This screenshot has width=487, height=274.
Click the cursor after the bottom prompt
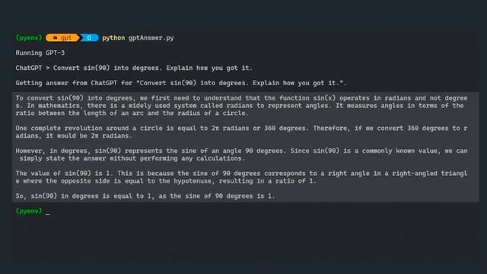point(47,213)
